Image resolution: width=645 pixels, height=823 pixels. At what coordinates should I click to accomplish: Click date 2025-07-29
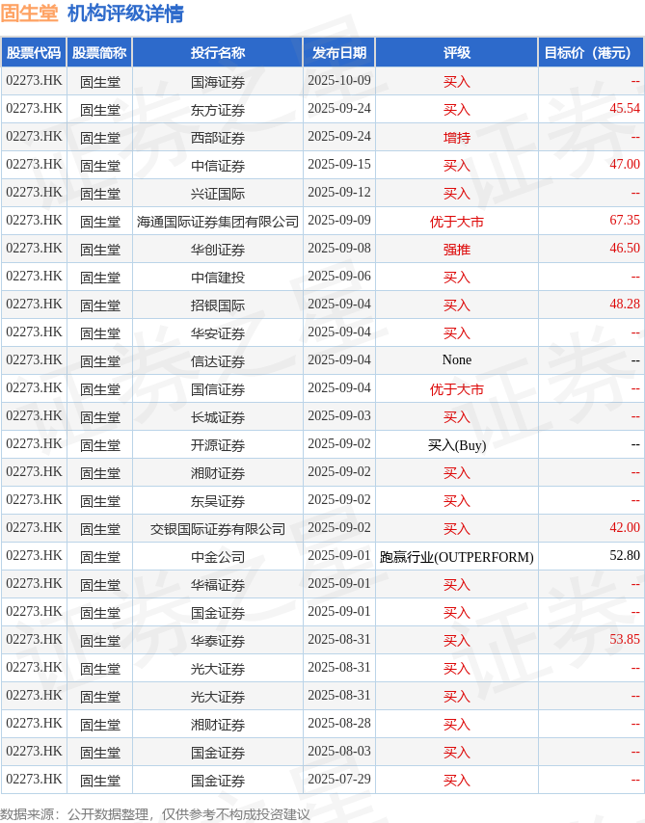coord(339,779)
